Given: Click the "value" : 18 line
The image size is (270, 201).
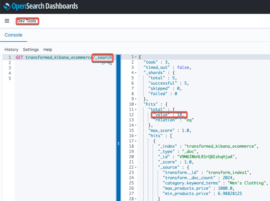Looking at the screenshot, I should click(x=169, y=115).
